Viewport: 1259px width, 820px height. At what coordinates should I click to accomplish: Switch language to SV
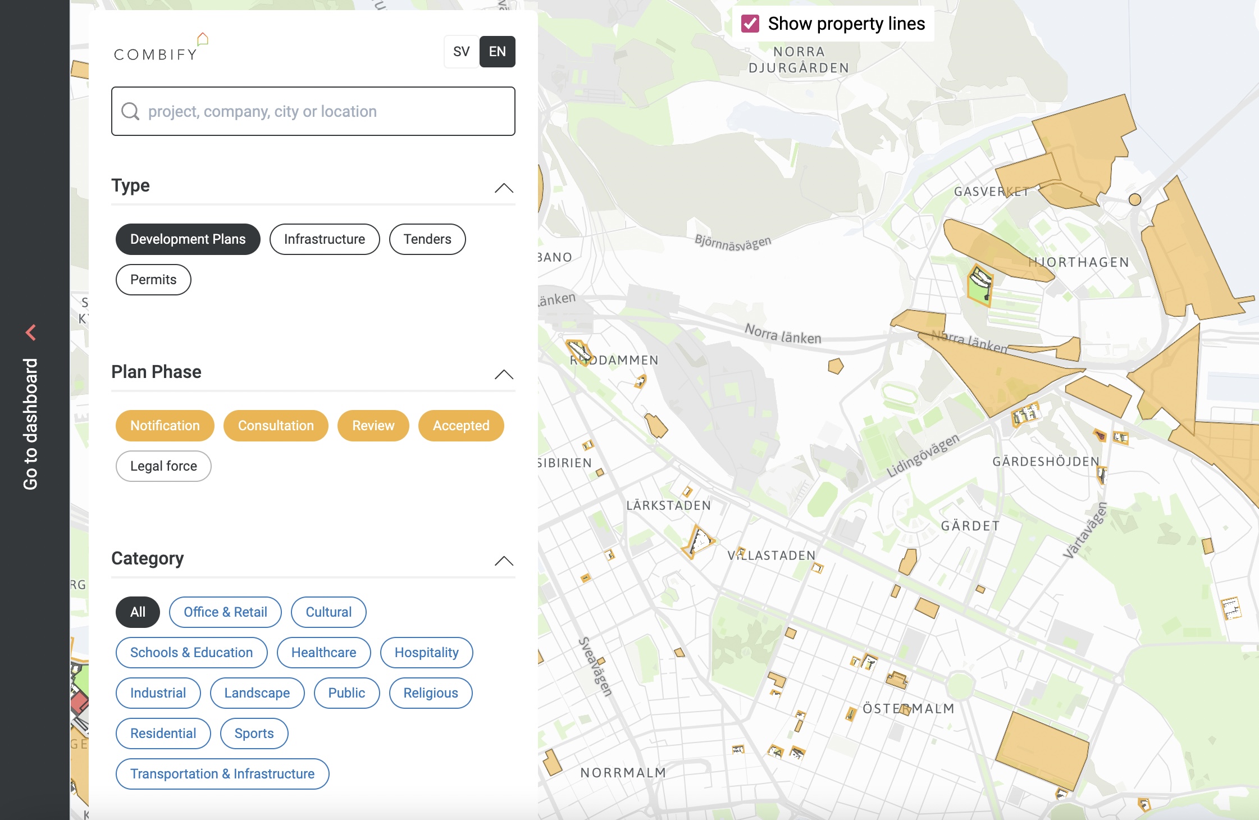coord(461,52)
